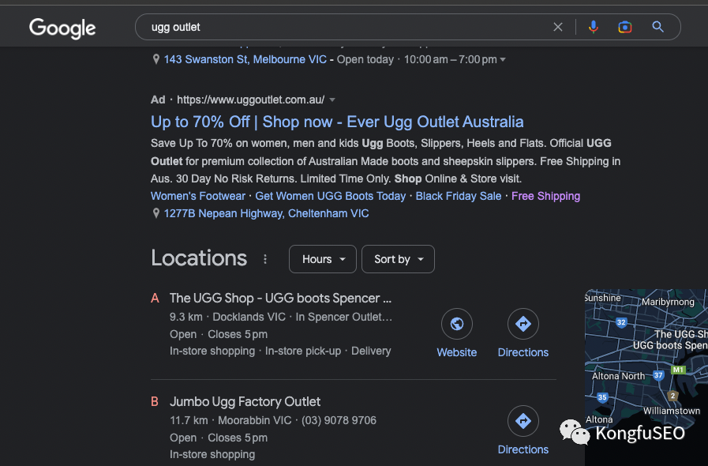Open 1277B Nepean Highway, Cheltenham VIC address

pos(266,213)
